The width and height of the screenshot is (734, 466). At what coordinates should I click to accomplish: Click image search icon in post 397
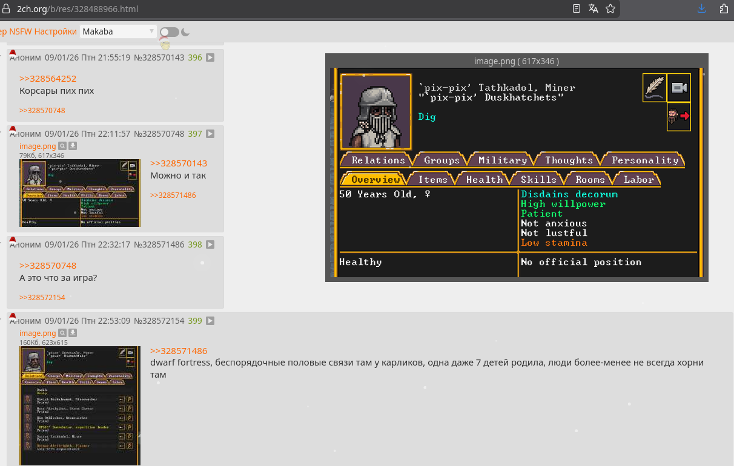click(x=62, y=146)
